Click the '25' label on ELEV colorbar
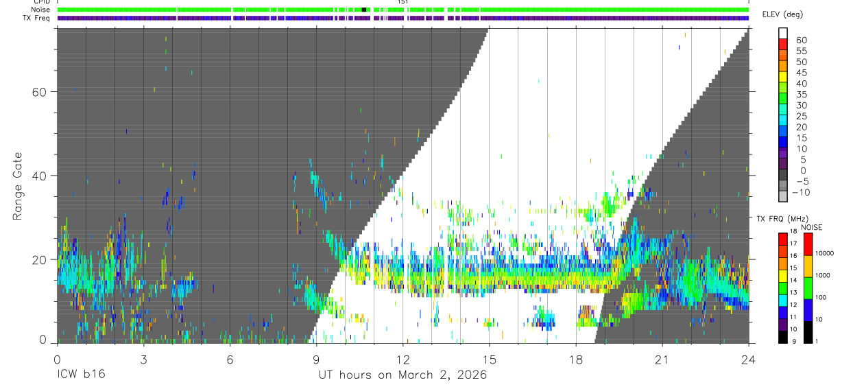The image size is (842, 389). (x=800, y=116)
